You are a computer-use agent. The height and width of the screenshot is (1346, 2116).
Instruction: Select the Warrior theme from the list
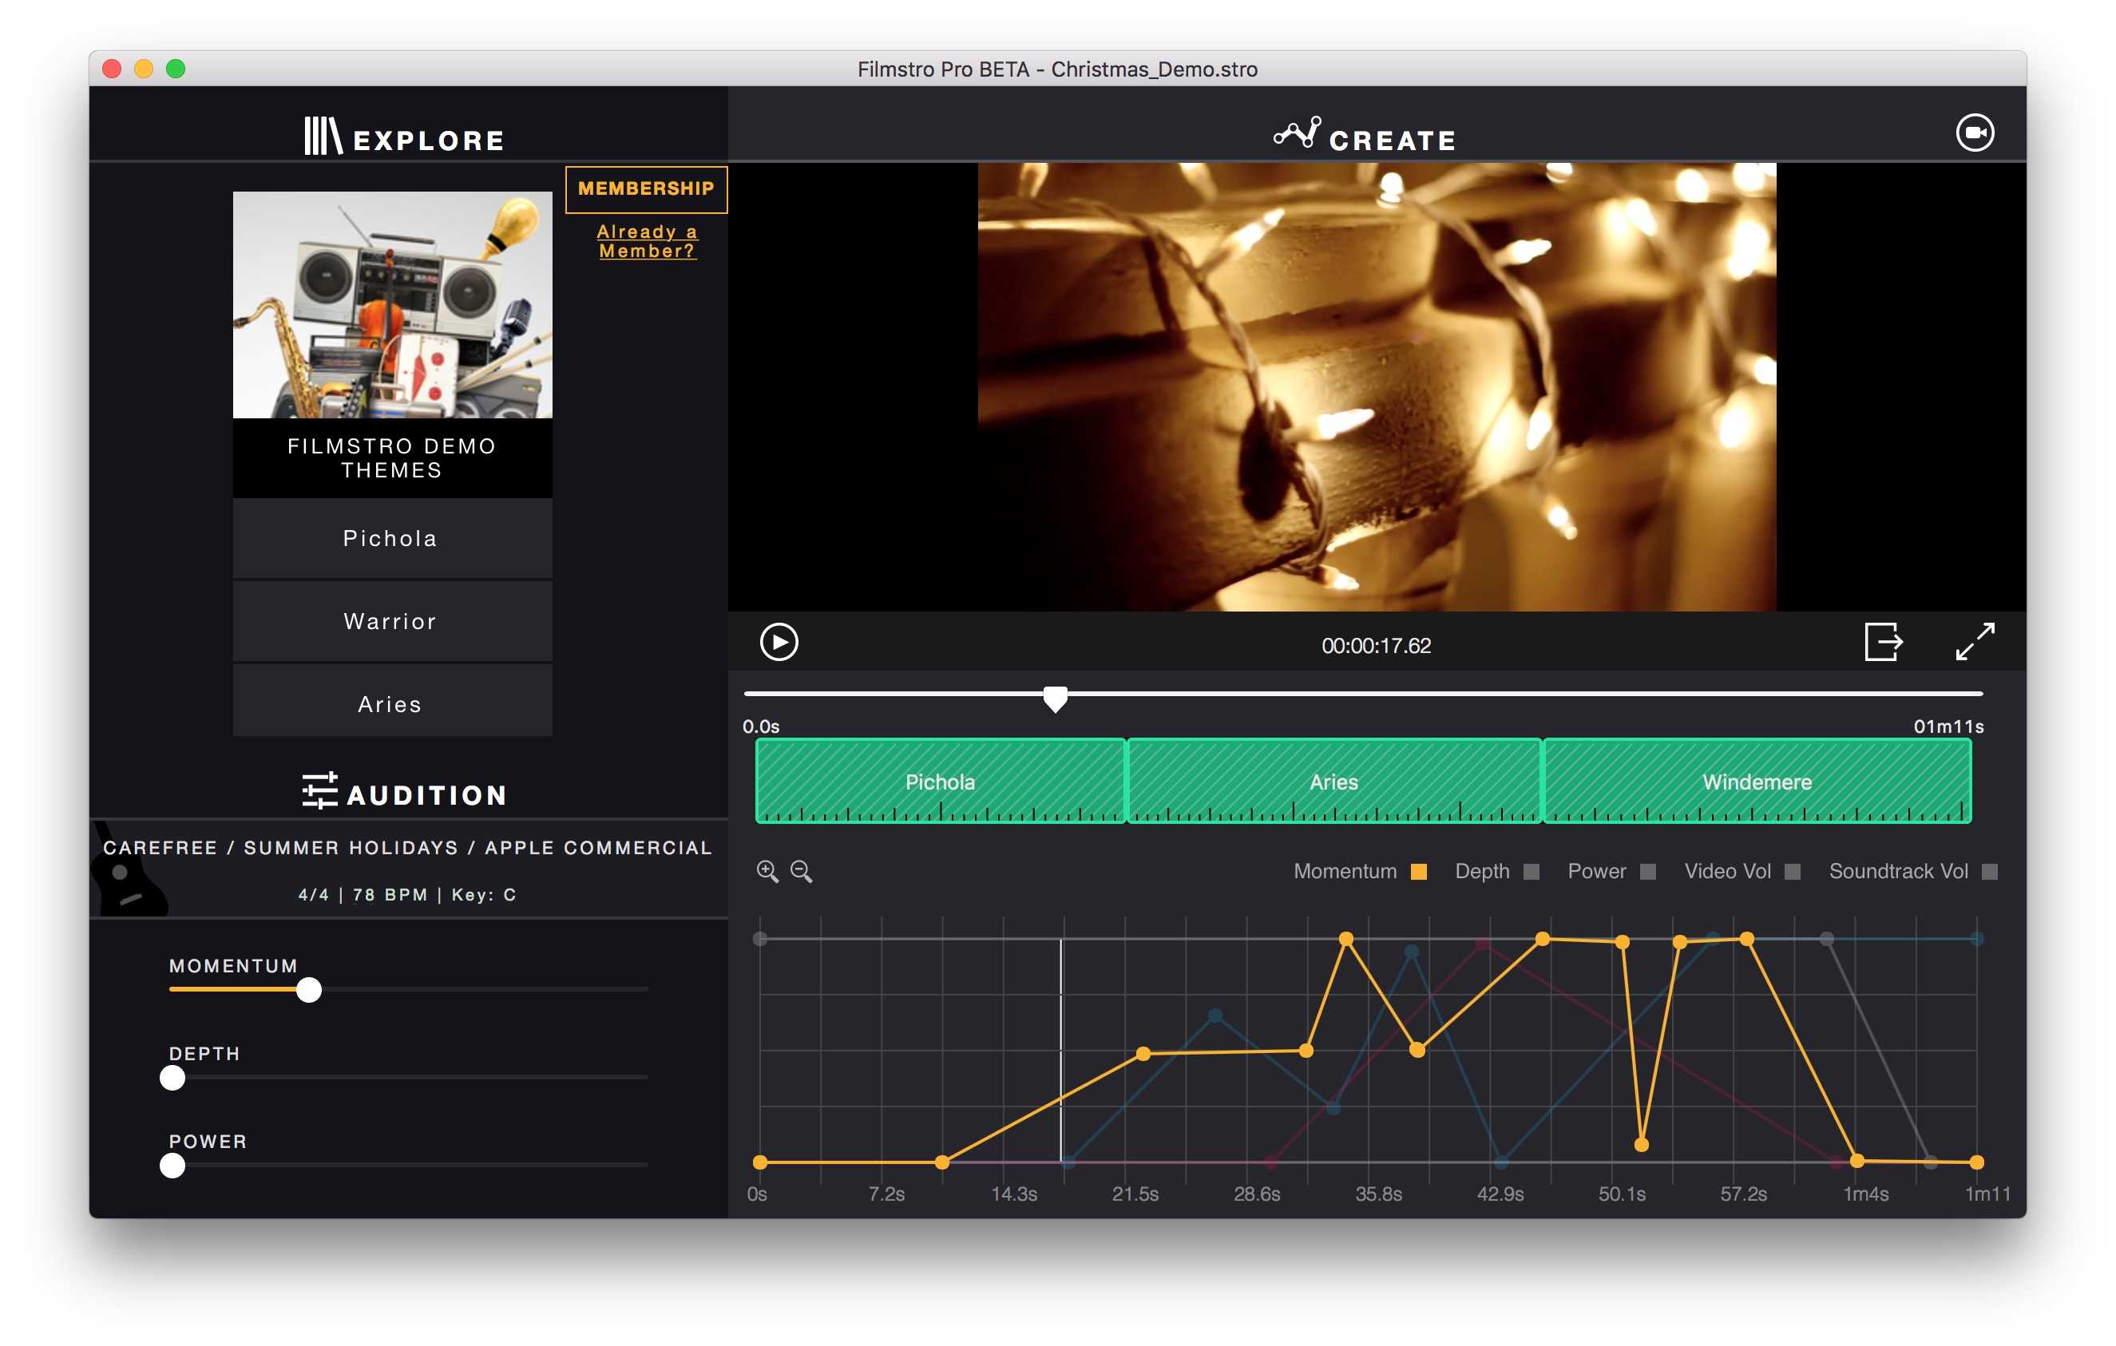pos(390,621)
